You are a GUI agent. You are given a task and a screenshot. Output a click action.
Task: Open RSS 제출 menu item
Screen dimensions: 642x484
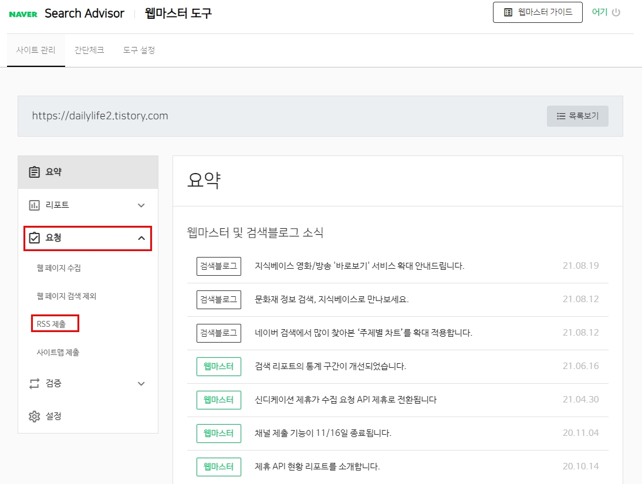[x=51, y=324]
